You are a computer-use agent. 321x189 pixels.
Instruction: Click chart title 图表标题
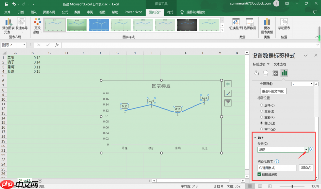pos(161,86)
